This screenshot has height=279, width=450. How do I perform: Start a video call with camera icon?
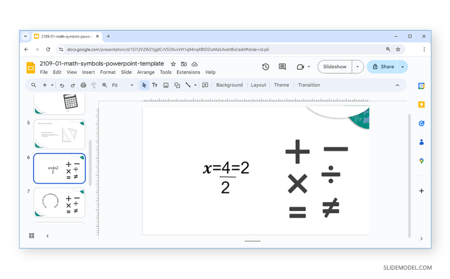pyautogui.click(x=300, y=67)
